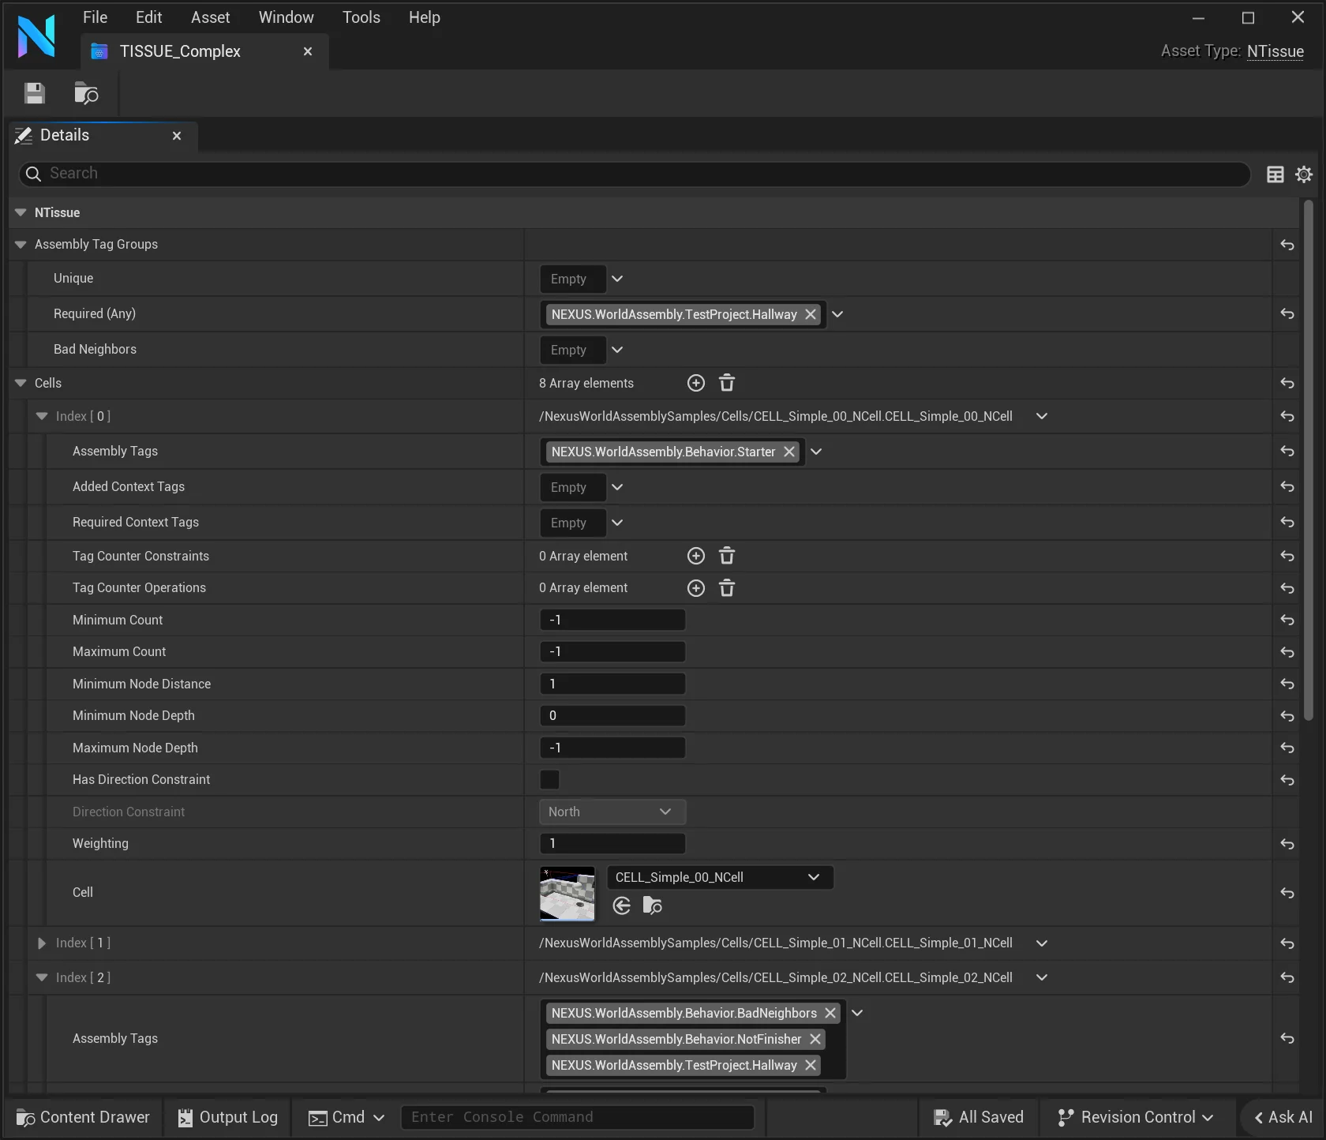Reset Cells array to default

click(x=1287, y=383)
